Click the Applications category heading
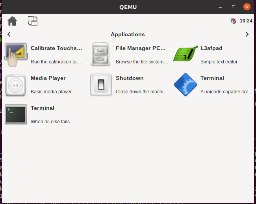Viewport: 256px width, 204px height. coord(128,34)
